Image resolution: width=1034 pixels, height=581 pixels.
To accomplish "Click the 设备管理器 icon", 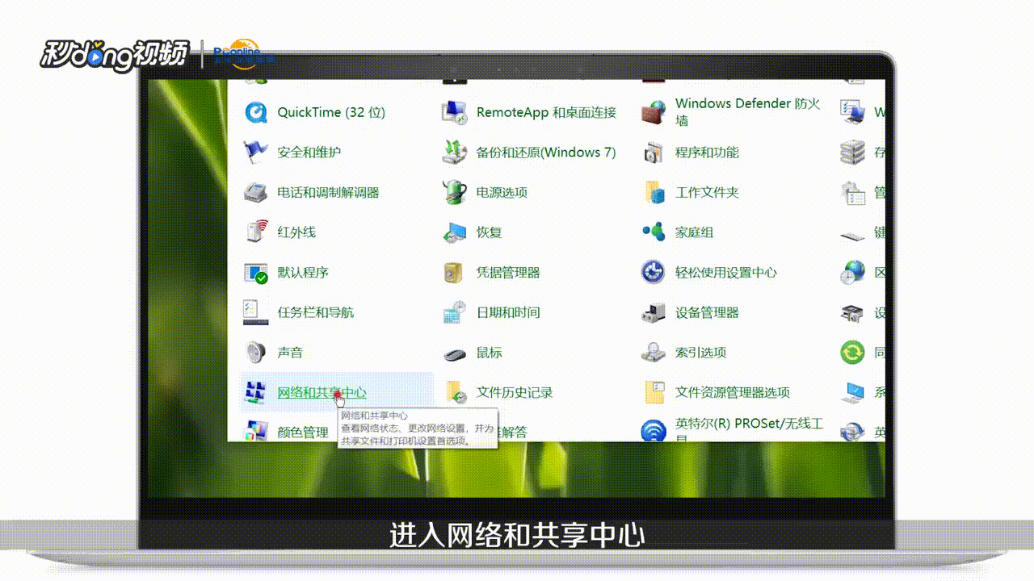I will click(x=654, y=312).
